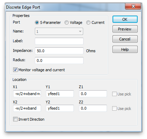Screen dimensions: 147x139
Task: Click the Z2 coordinate field
Action: point(93,108)
